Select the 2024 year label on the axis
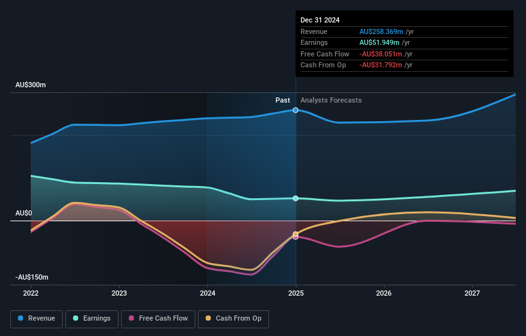This screenshot has width=526, height=336. click(208, 293)
